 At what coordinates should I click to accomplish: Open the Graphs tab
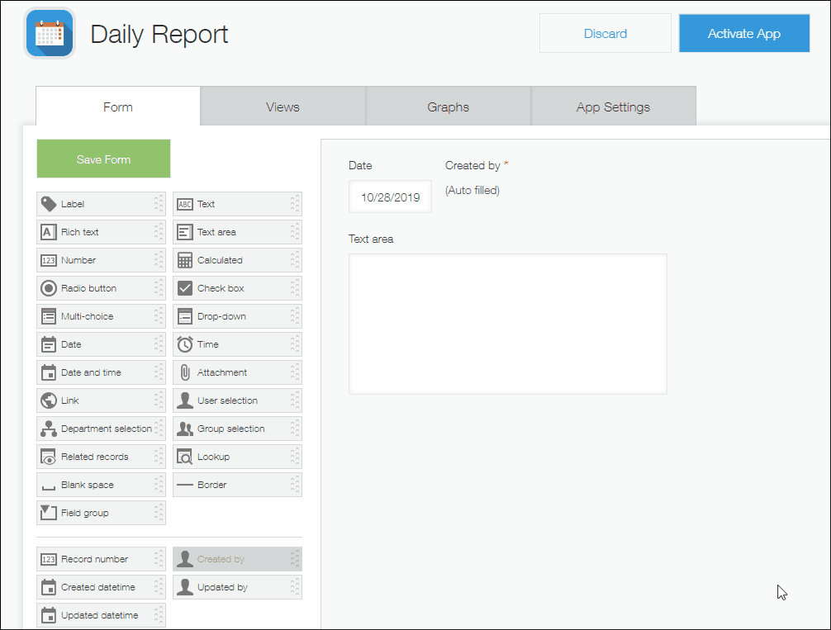point(448,107)
